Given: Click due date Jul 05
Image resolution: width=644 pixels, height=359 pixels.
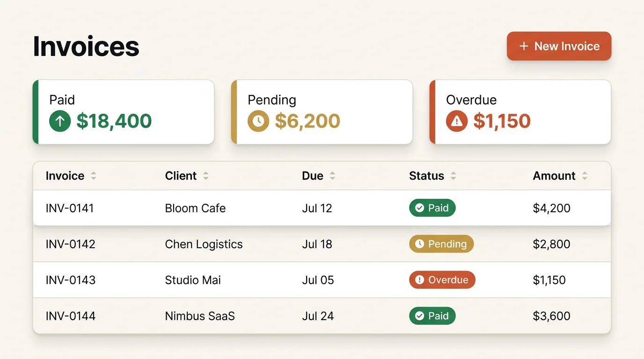Looking at the screenshot, I should pyautogui.click(x=318, y=280).
